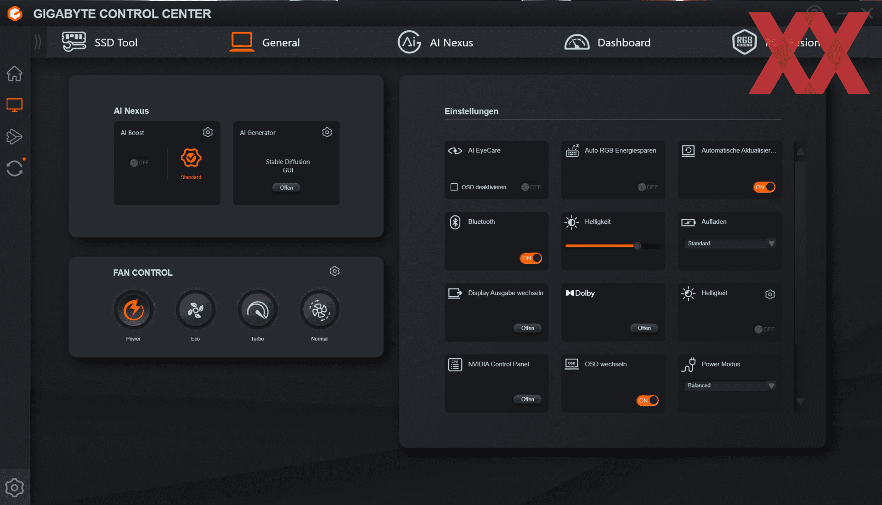This screenshot has width=882, height=505.
Task: Click the Einstellungen heading
Action: tap(471, 111)
